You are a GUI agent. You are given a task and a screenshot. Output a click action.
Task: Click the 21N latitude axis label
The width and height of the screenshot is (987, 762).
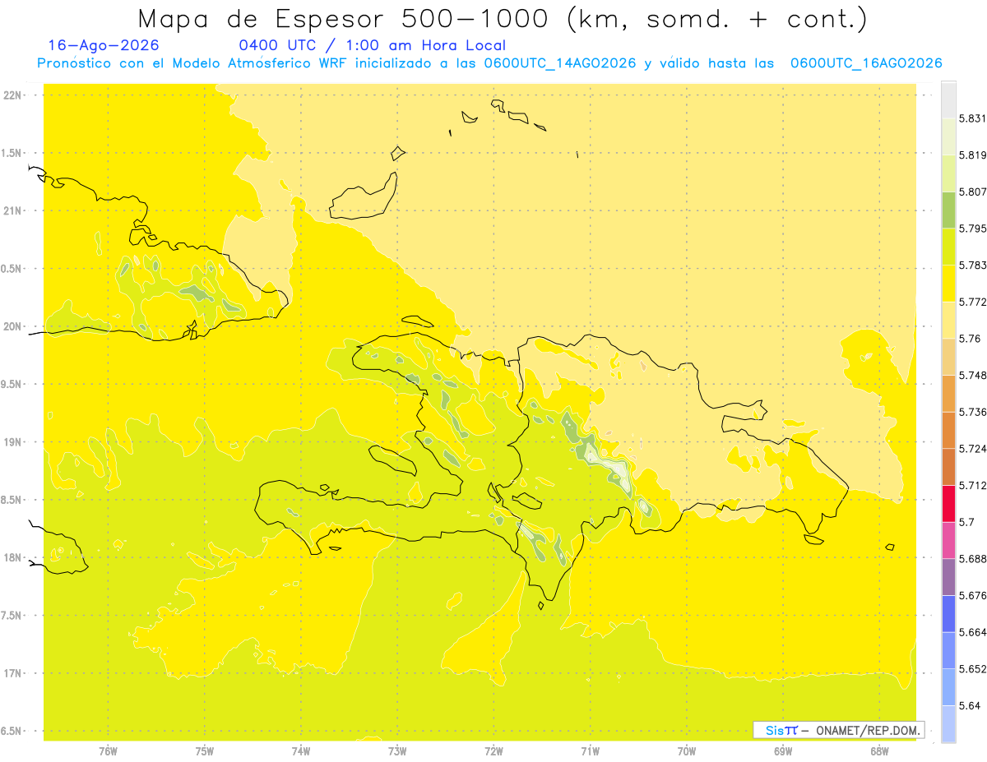(x=14, y=210)
